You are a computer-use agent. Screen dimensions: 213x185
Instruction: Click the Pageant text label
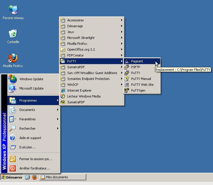click(x=137, y=61)
